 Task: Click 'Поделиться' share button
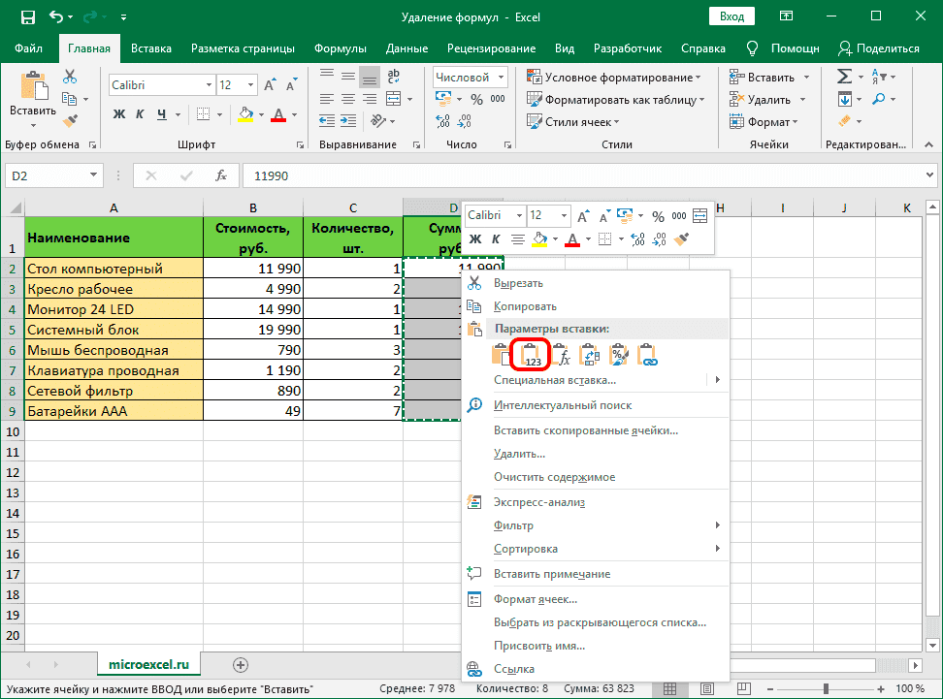tap(878, 48)
